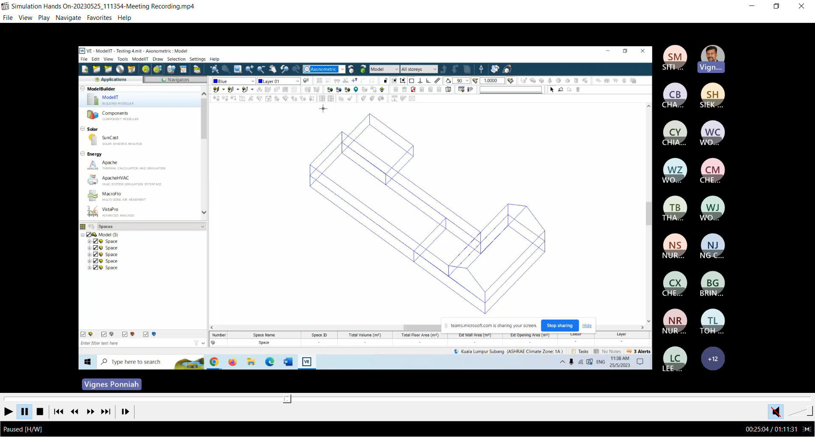Open the ApacheHVAC system simulation interface
The height and width of the screenshot is (437, 815).
[115, 178]
